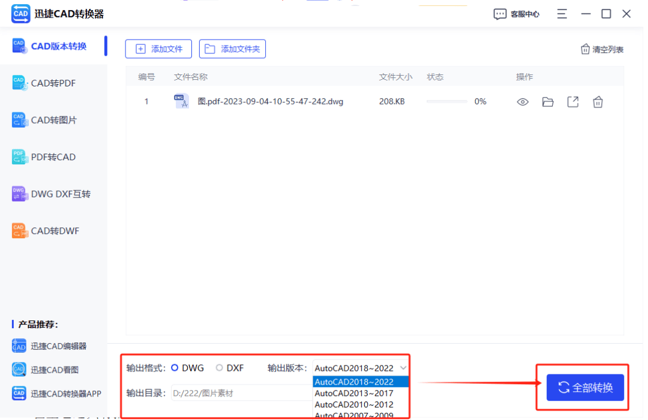Viewport: 648px width, 420px height.
Task: Click the 输出目录 path field
Action: click(242, 393)
